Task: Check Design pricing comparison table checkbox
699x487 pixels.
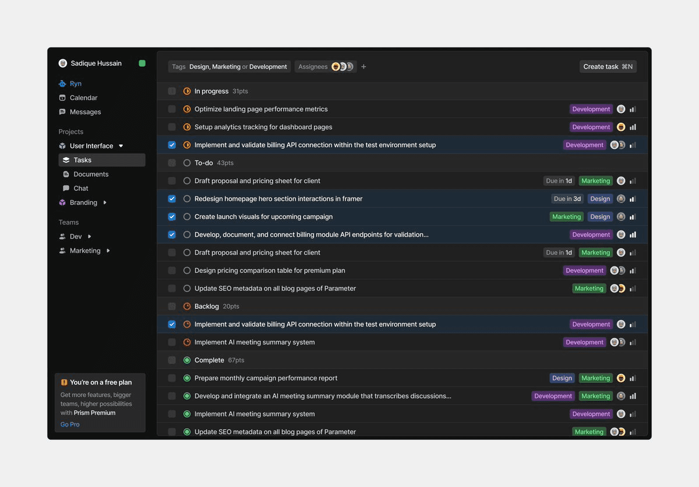Action: 172,271
